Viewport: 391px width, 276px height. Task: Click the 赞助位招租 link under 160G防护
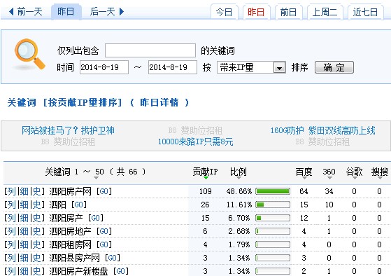tap(322, 142)
